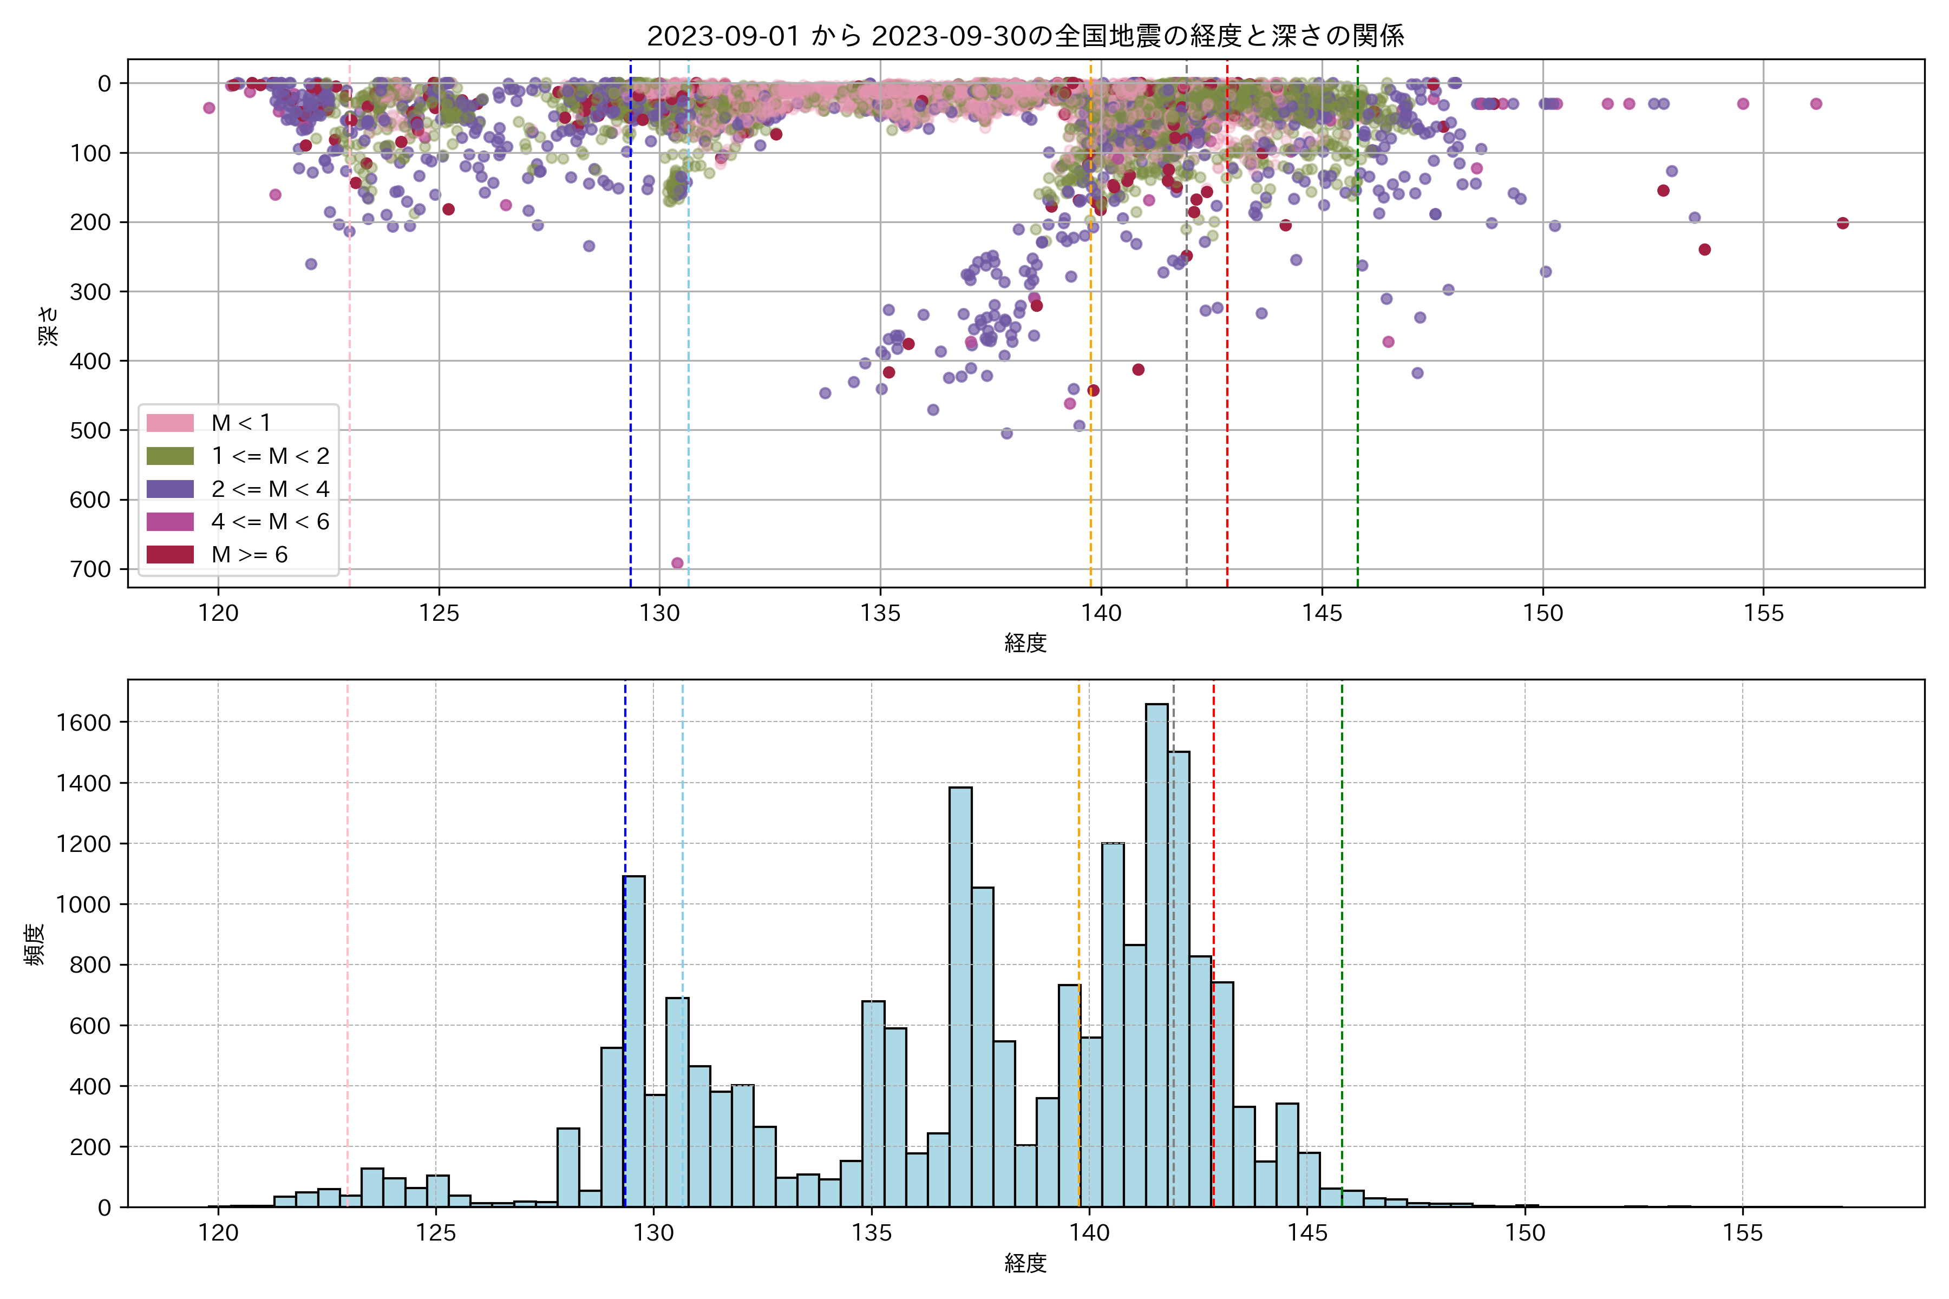This screenshot has height=1299, width=1949.
Task: Click the deepest earthquake point near 700 depth
Action: 677,563
